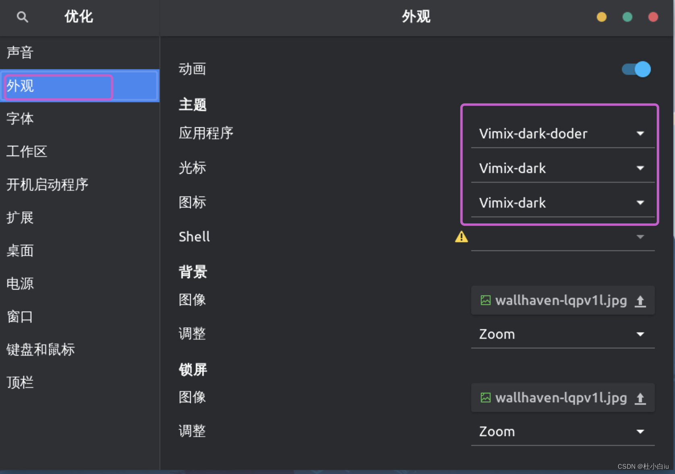Click the 光标 label
The height and width of the screenshot is (474, 675).
tap(193, 168)
